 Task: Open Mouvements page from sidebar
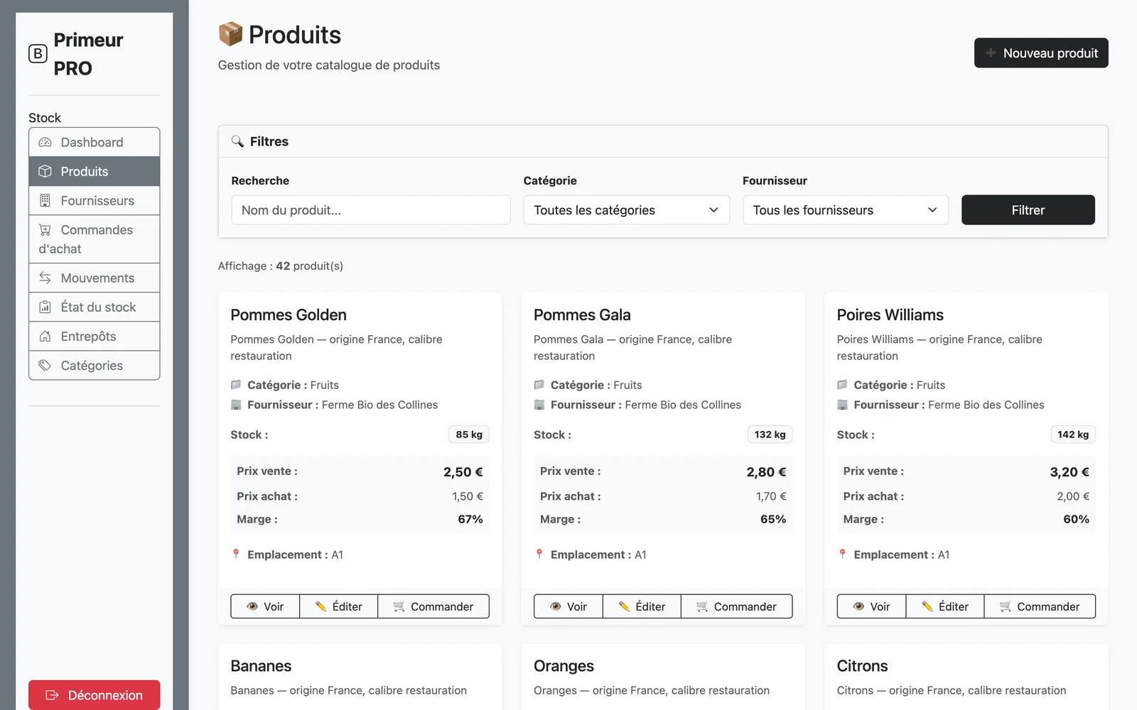coord(95,278)
